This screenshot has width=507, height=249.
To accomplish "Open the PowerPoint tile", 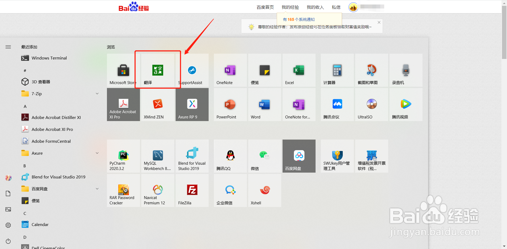I will click(230, 105).
